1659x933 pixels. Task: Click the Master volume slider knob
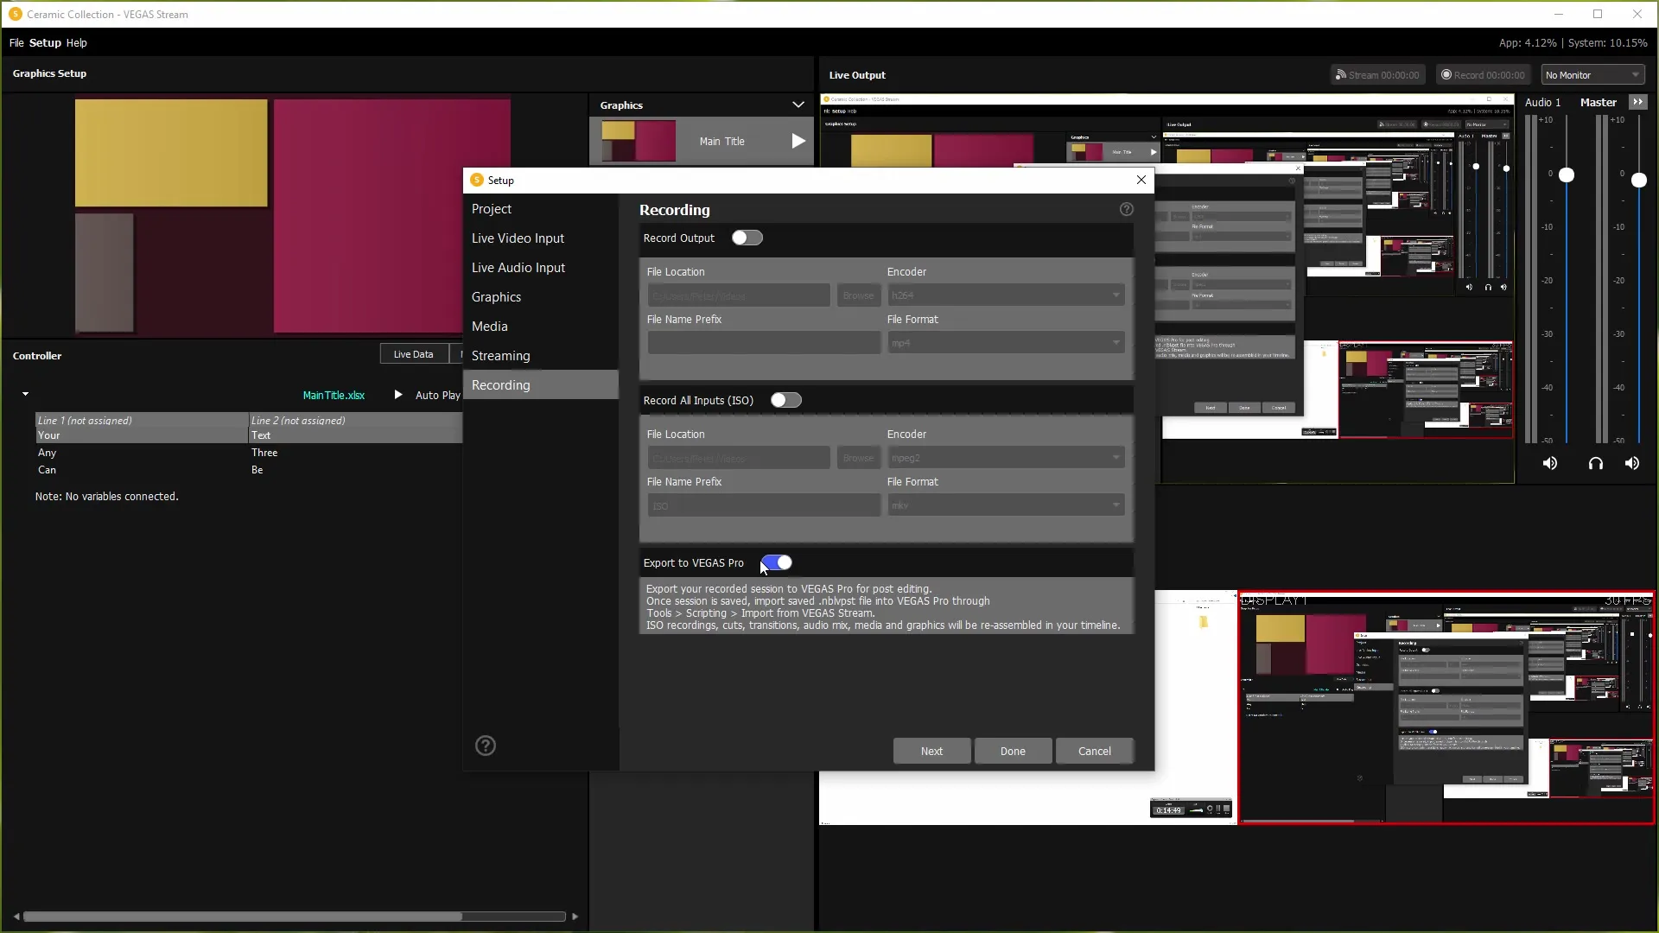click(1639, 180)
